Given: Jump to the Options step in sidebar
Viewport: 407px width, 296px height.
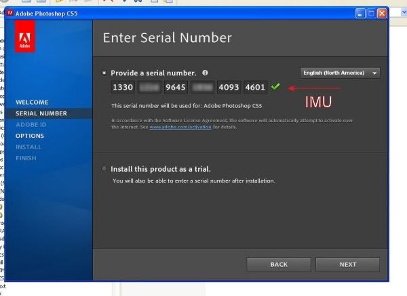Looking at the screenshot, I should tap(30, 136).
